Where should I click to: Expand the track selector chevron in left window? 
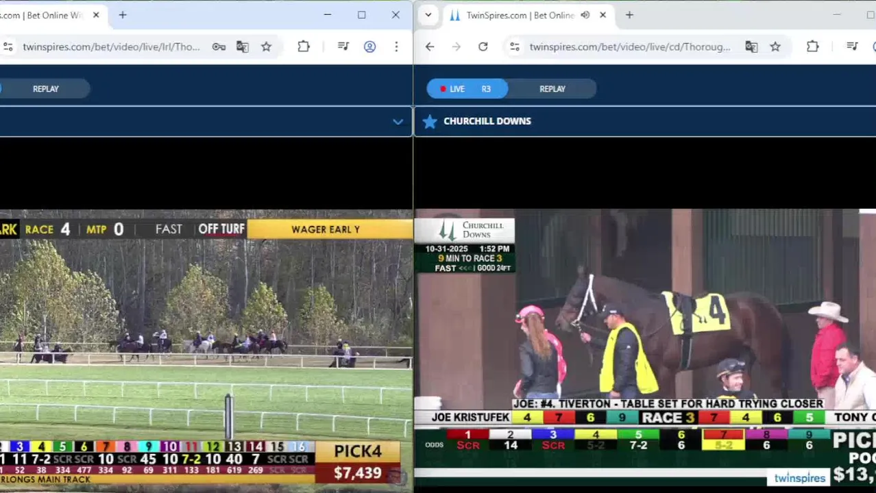(398, 122)
